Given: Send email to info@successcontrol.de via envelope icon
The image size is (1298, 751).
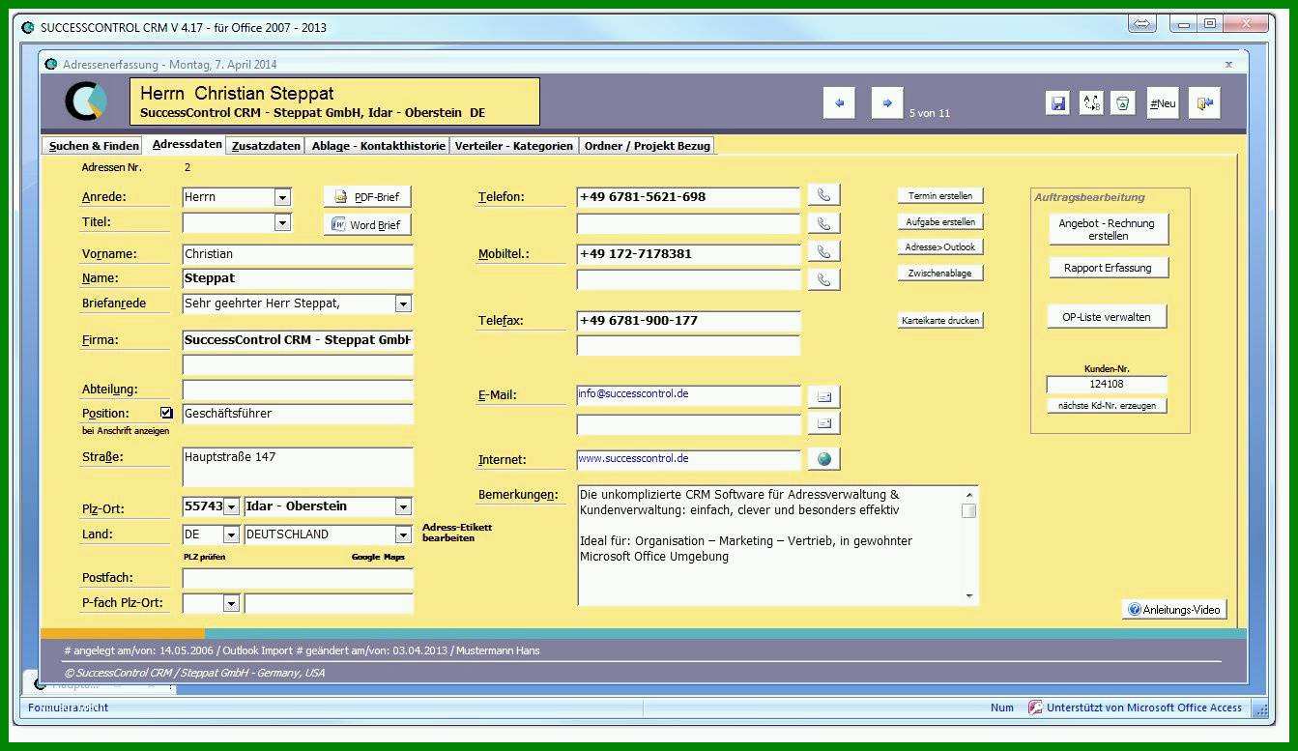Looking at the screenshot, I should [x=823, y=396].
